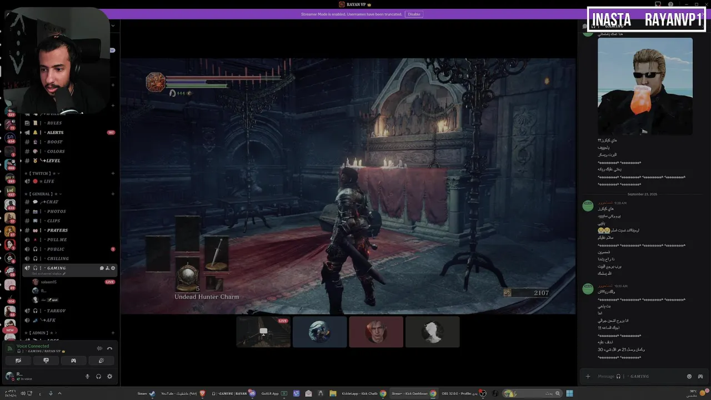Open the soundboard in the voice panel
The image size is (711, 400).
point(101,361)
